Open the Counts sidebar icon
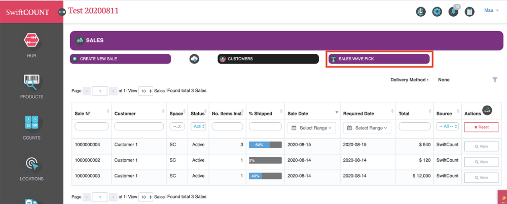The image size is (507, 204). (x=31, y=125)
